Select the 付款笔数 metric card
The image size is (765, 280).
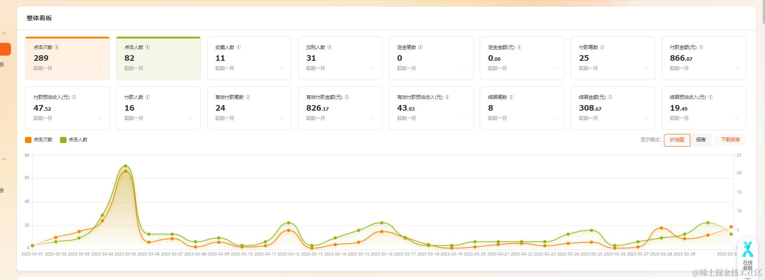[x=613, y=58]
